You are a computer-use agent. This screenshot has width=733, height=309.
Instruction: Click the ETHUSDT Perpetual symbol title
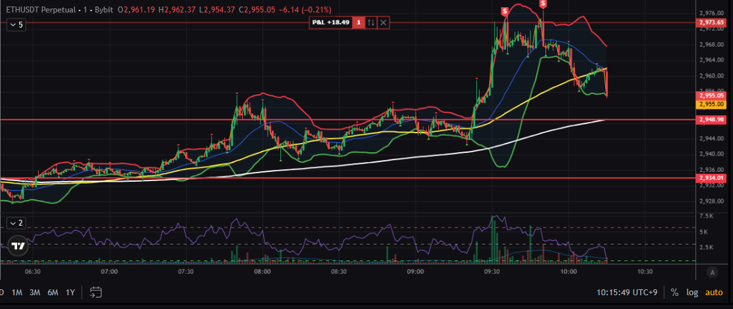37,10
